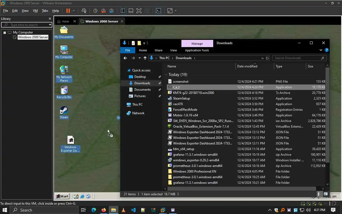Select Network in navigation pane

click(138, 113)
